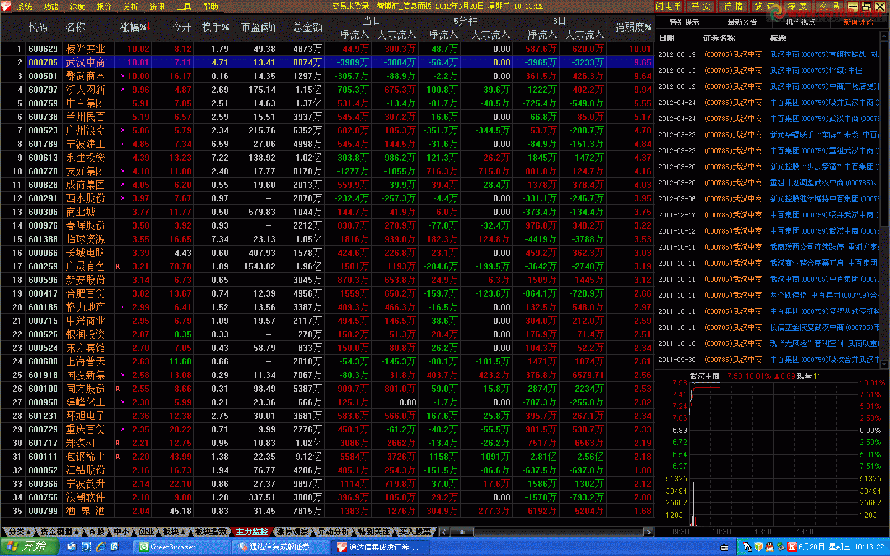This screenshot has width=890, height=556.
Task: Select the 板块指数 bottom tab
Action: [211, 532]
